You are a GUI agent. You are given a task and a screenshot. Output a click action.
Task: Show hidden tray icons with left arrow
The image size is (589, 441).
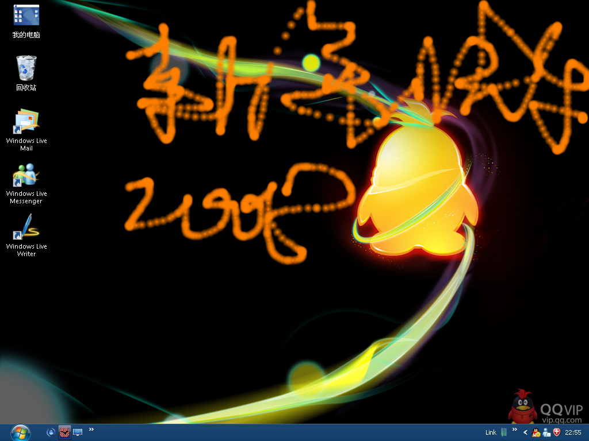(525, 432)
